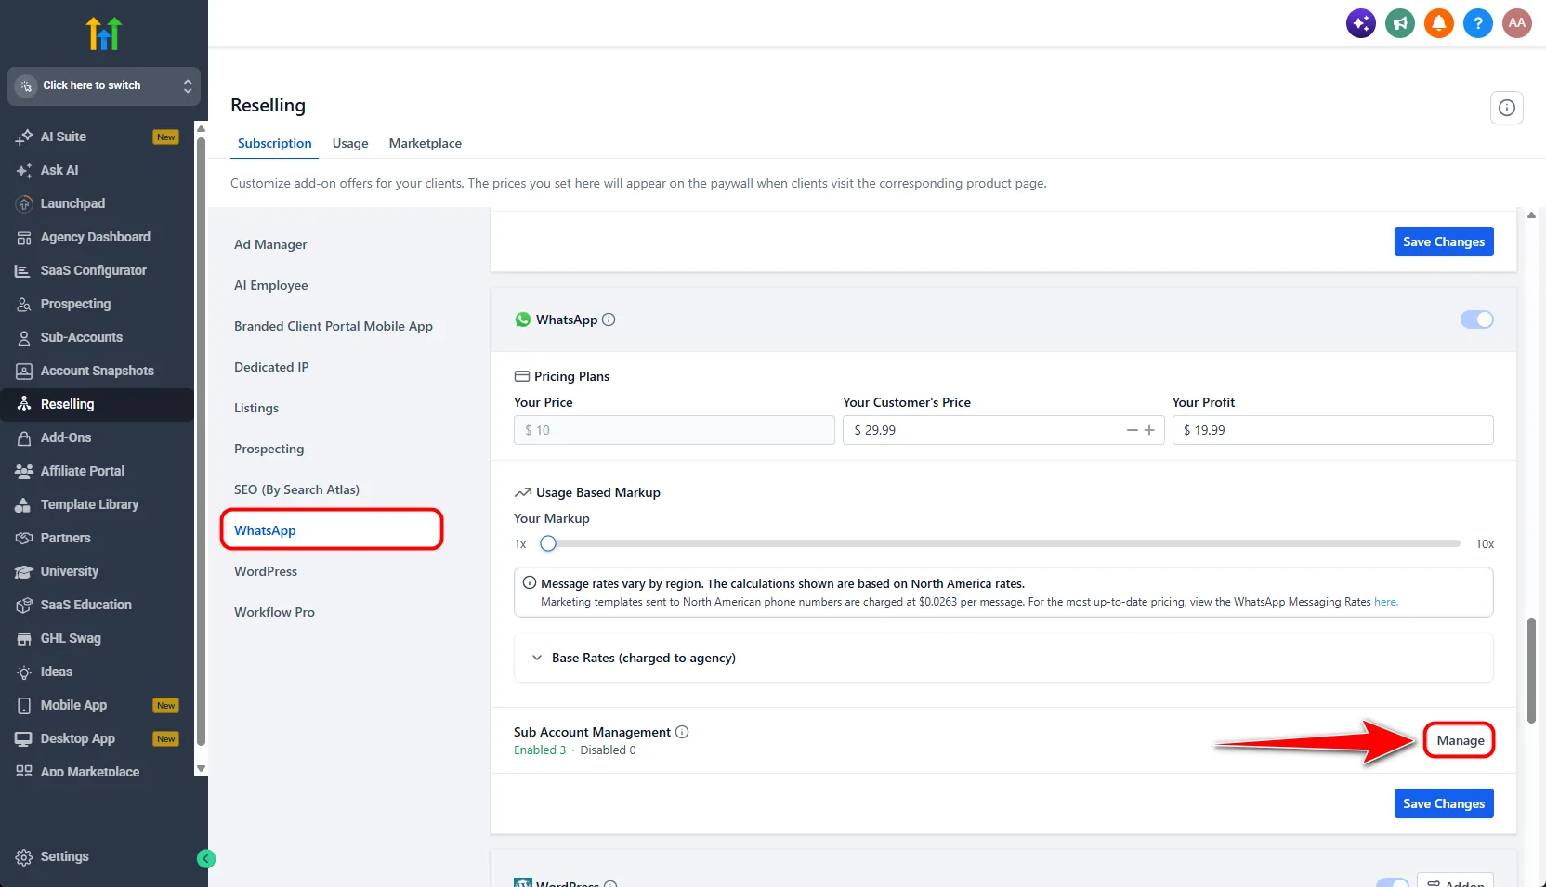Click the Your Markup slider track
This screenshot has height=887, width=1546.
tap(1003, 543)
